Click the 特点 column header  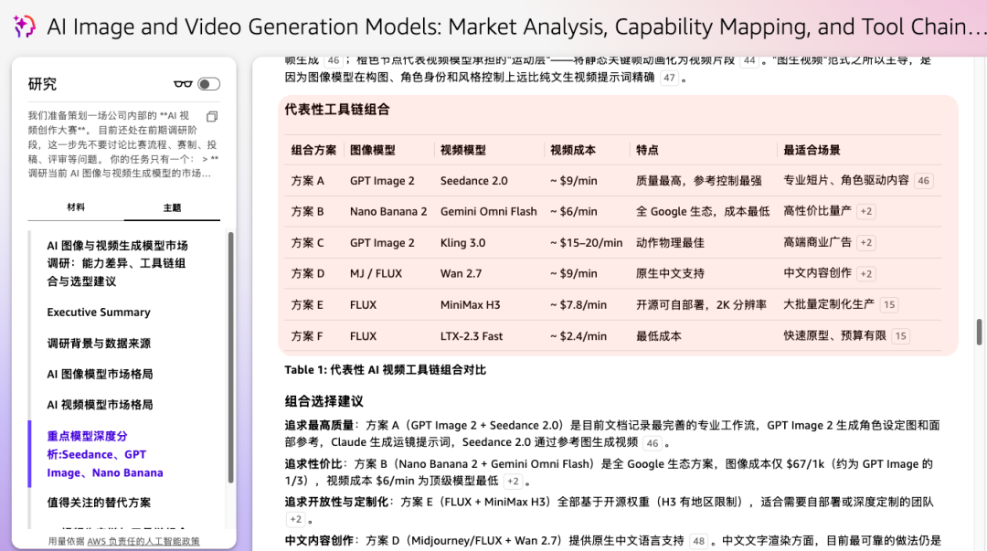click(x=647, y=150)
